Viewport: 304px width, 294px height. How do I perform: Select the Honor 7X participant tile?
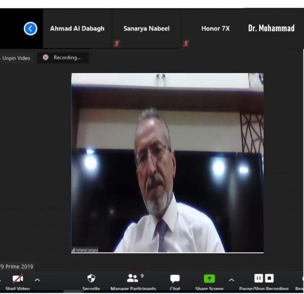(x=215, y=29)
